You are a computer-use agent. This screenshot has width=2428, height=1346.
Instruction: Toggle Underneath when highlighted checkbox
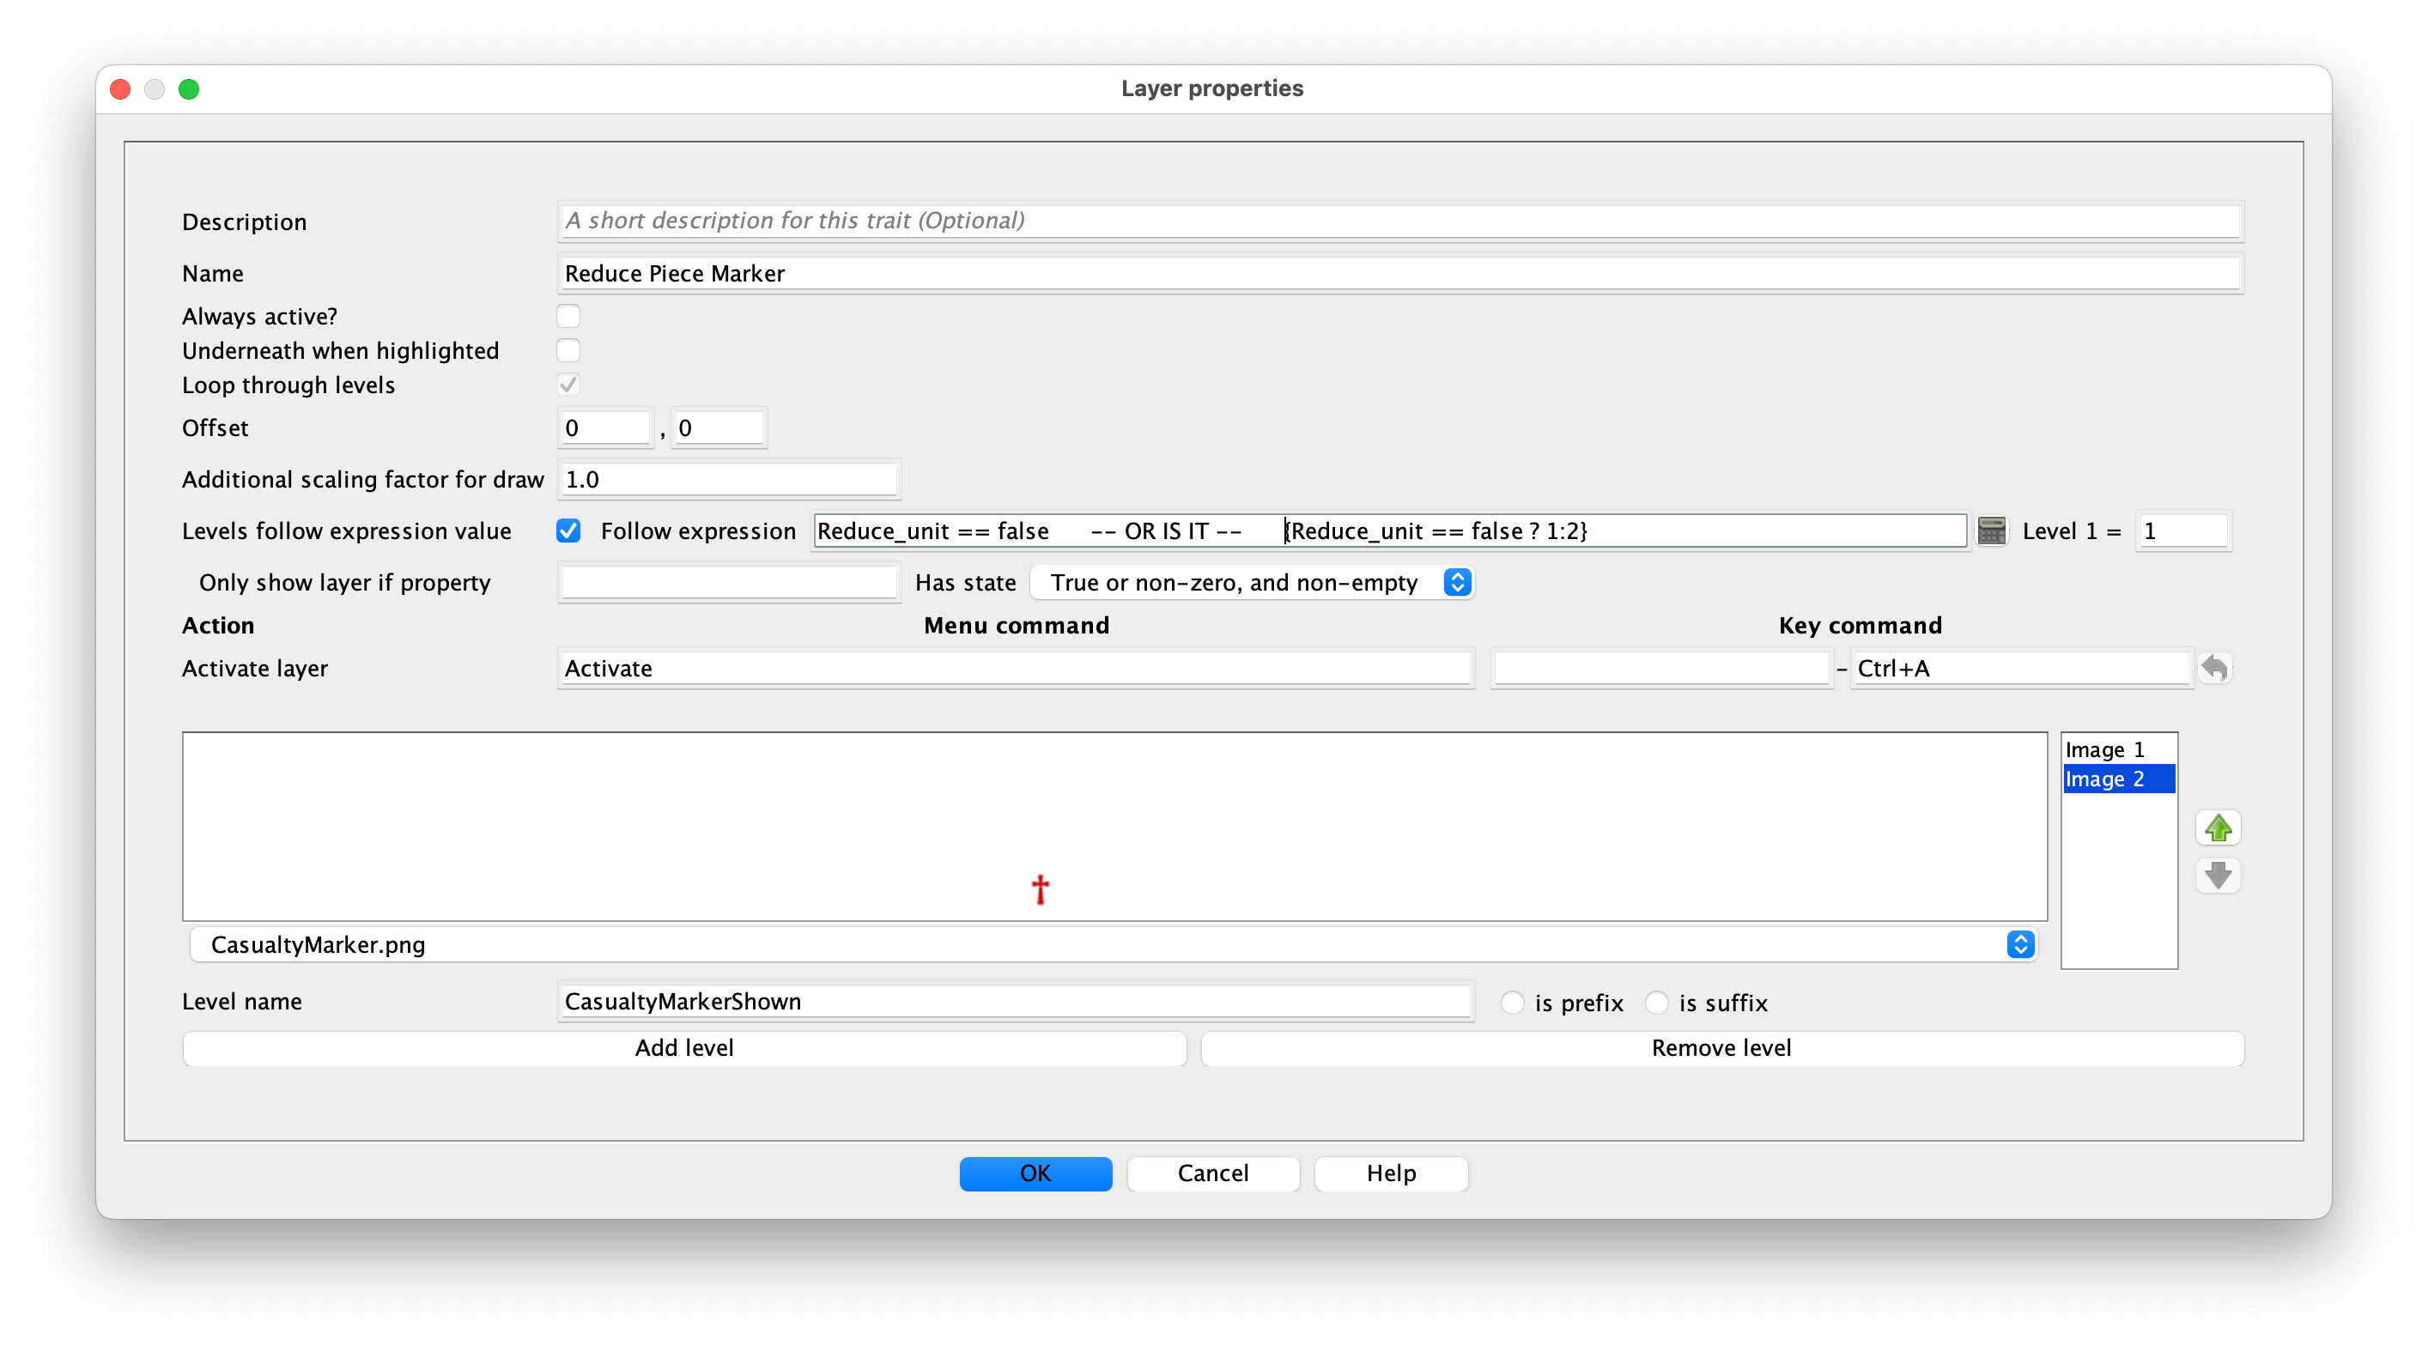(568, 350)
